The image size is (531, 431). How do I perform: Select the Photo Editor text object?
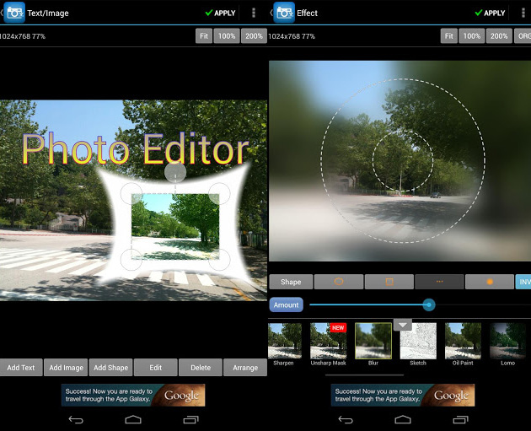pyautogui.click(x=136, y=149)
